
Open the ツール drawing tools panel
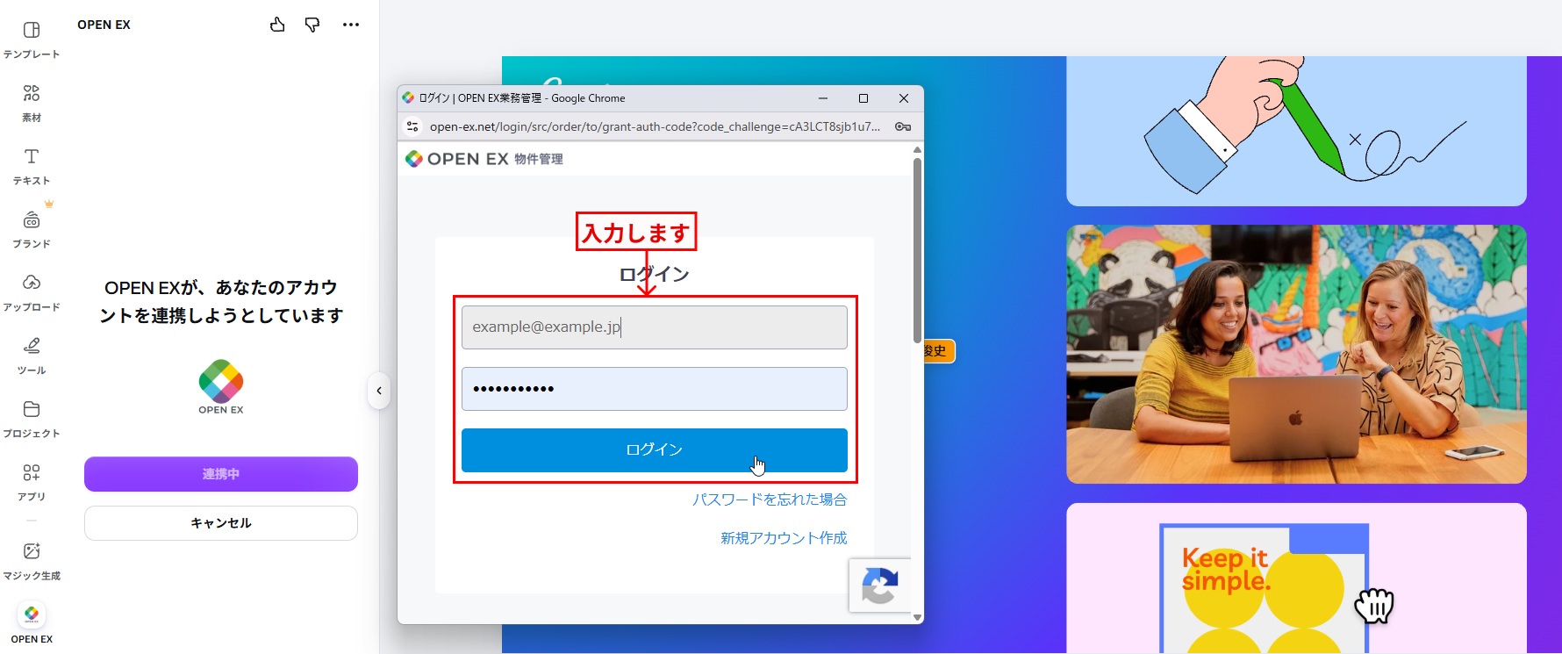32,356
